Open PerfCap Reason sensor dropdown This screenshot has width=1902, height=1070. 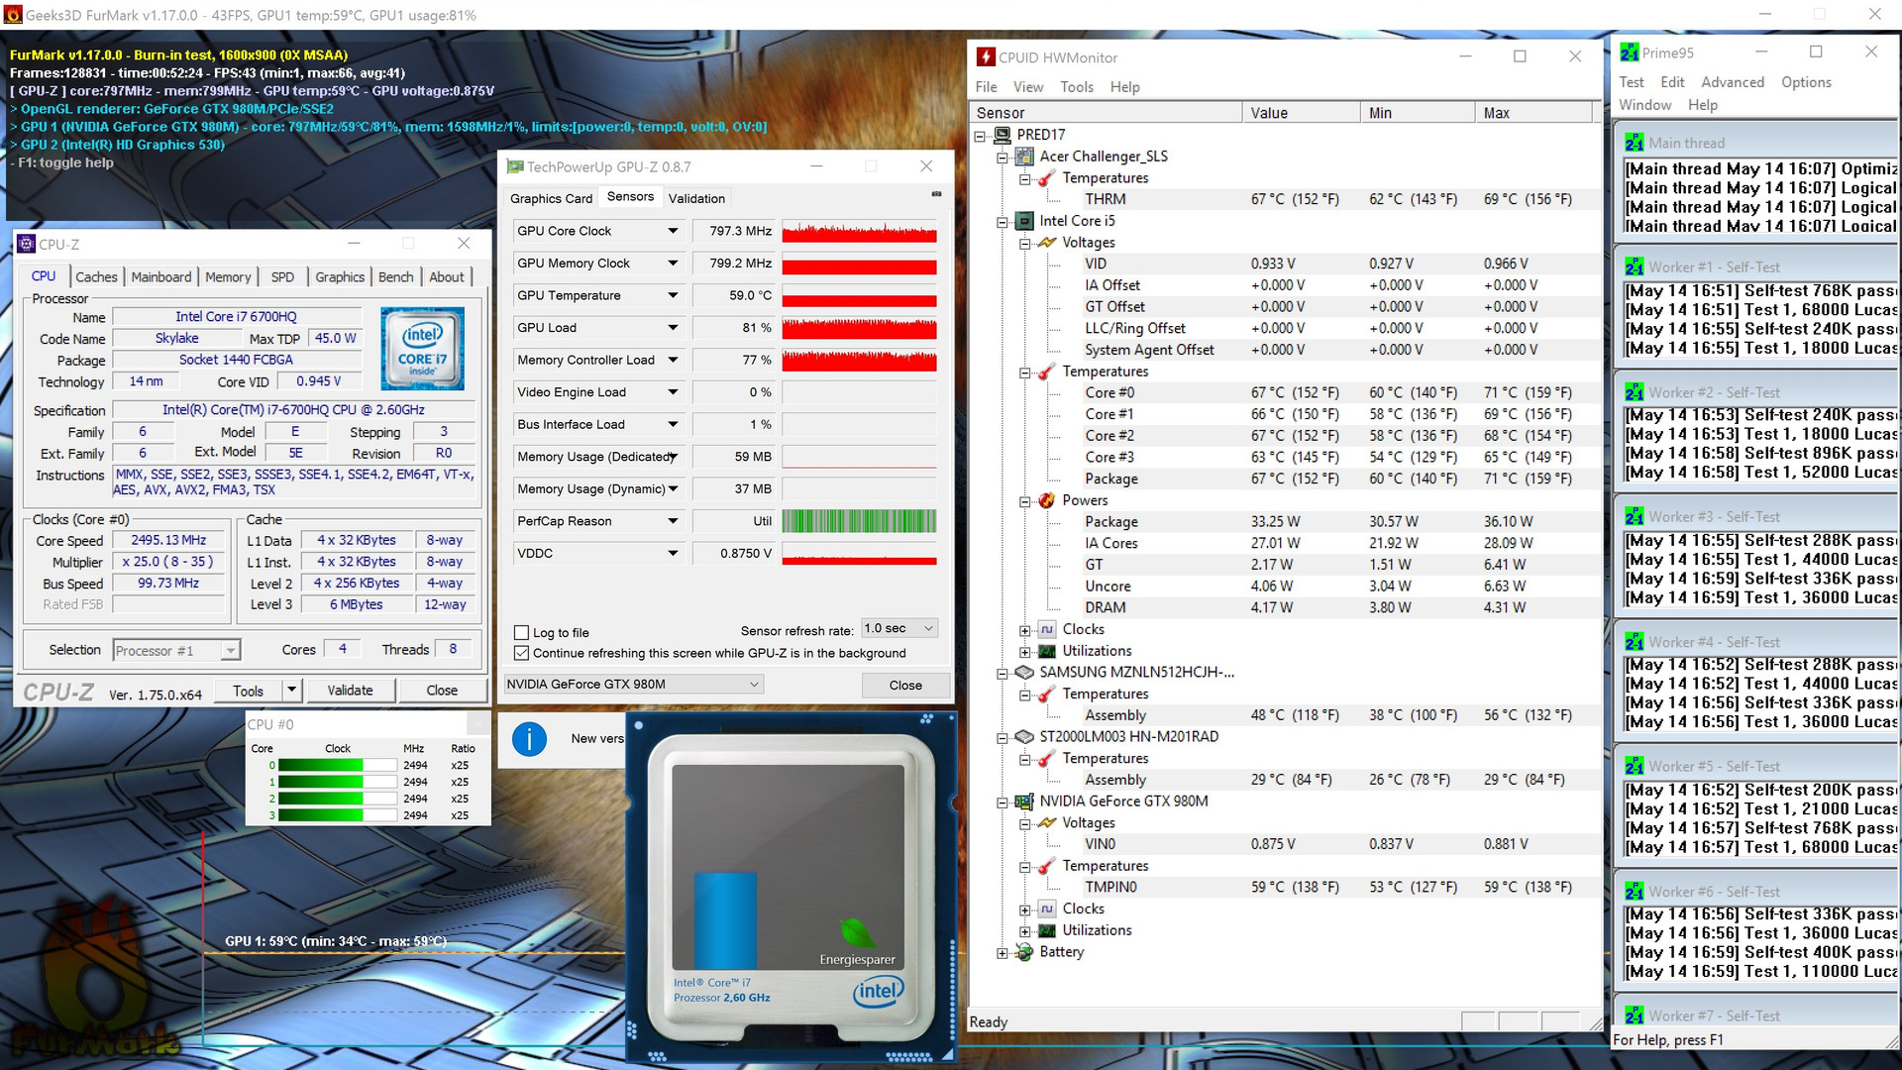coord(673,522)
